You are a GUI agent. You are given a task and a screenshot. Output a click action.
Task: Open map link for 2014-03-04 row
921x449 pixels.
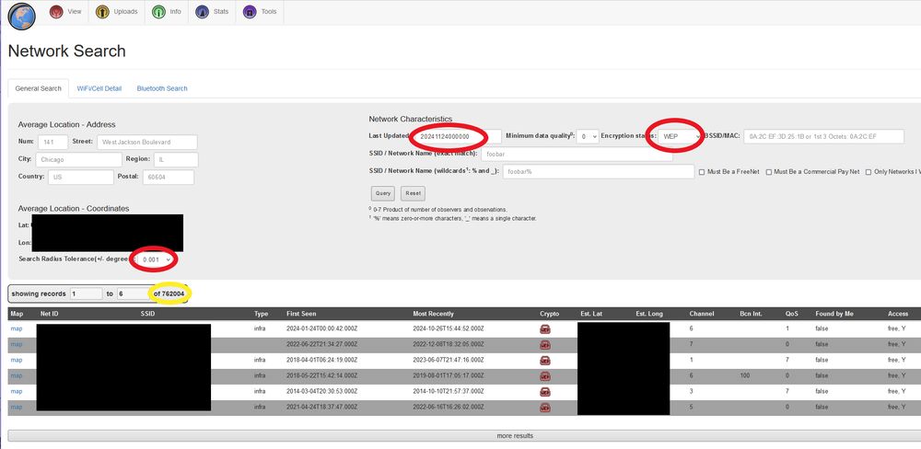17,391
